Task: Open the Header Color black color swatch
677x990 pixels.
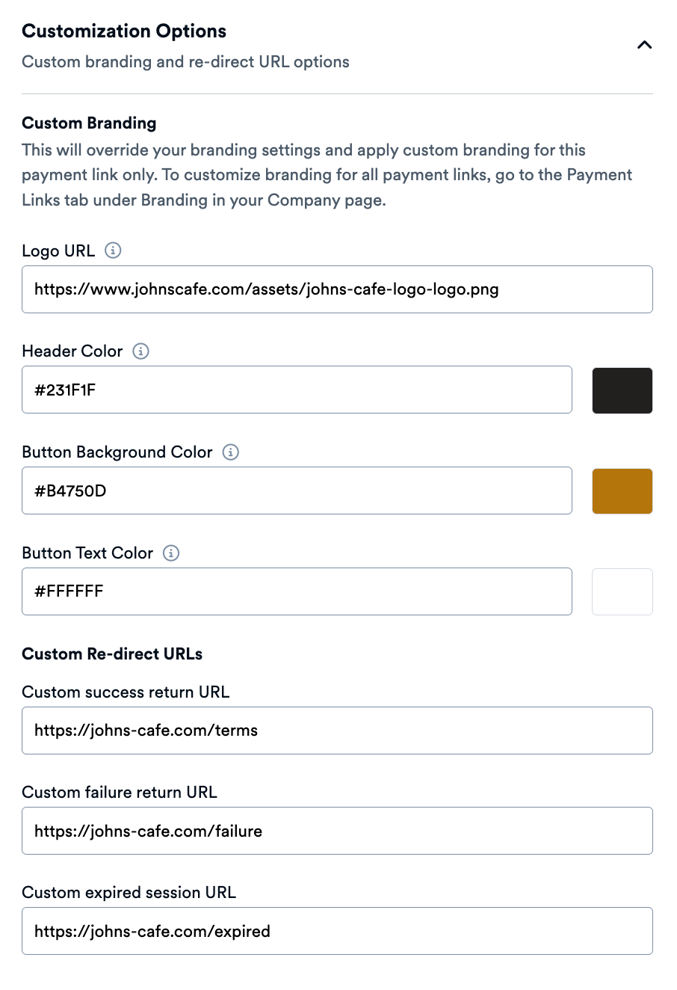Action: tap(622, 390)
